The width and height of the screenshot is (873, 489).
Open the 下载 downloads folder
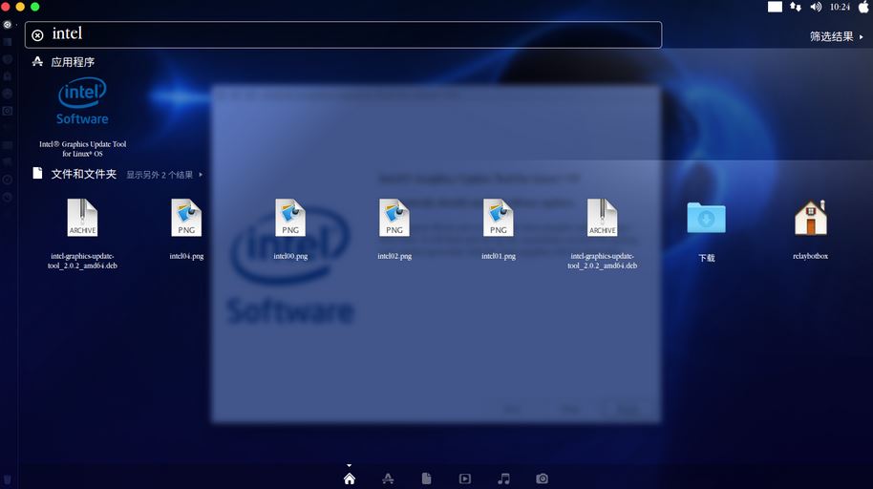[x=706, y=219]
